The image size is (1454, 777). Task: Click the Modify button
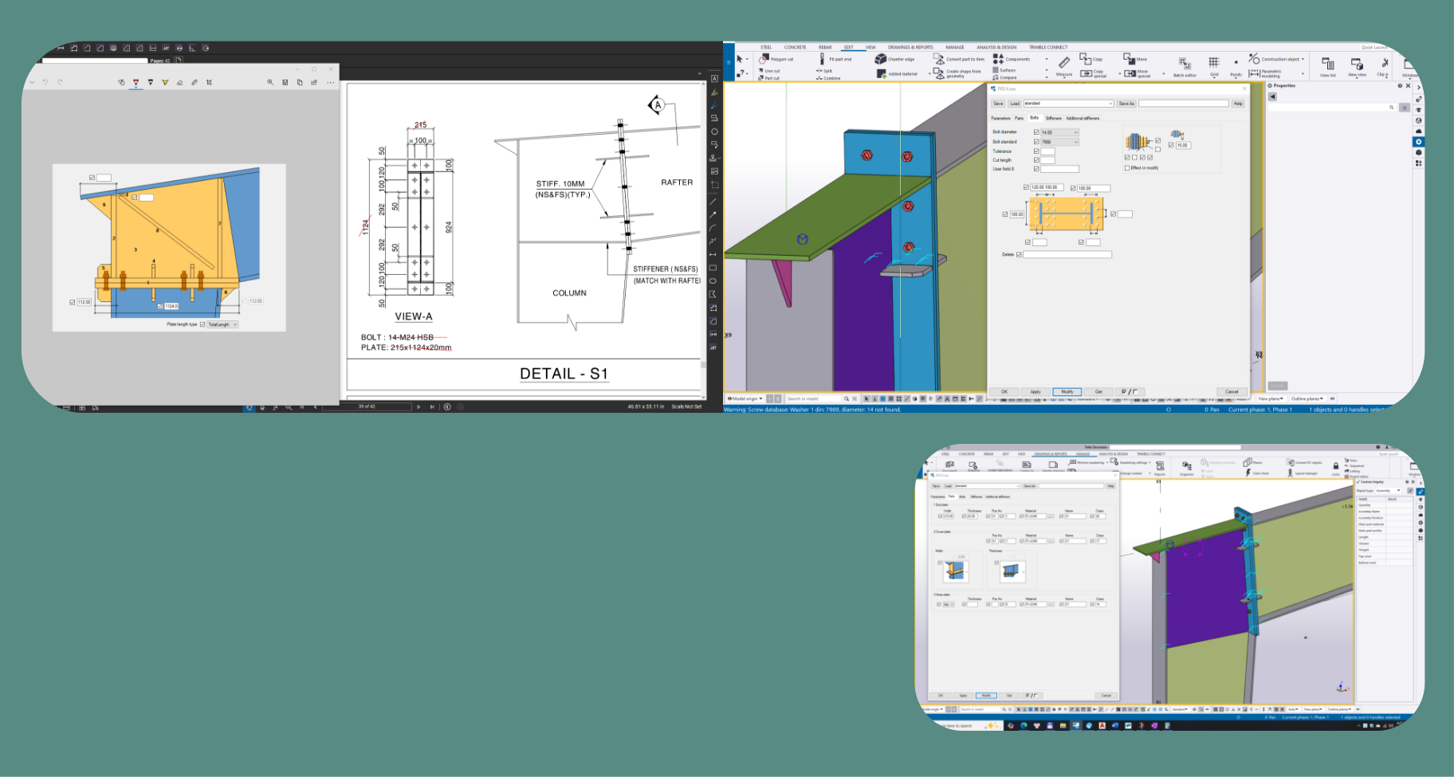(1067, 391)
